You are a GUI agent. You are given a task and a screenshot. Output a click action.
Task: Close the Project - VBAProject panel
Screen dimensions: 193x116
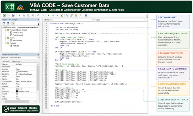(38, 20)
